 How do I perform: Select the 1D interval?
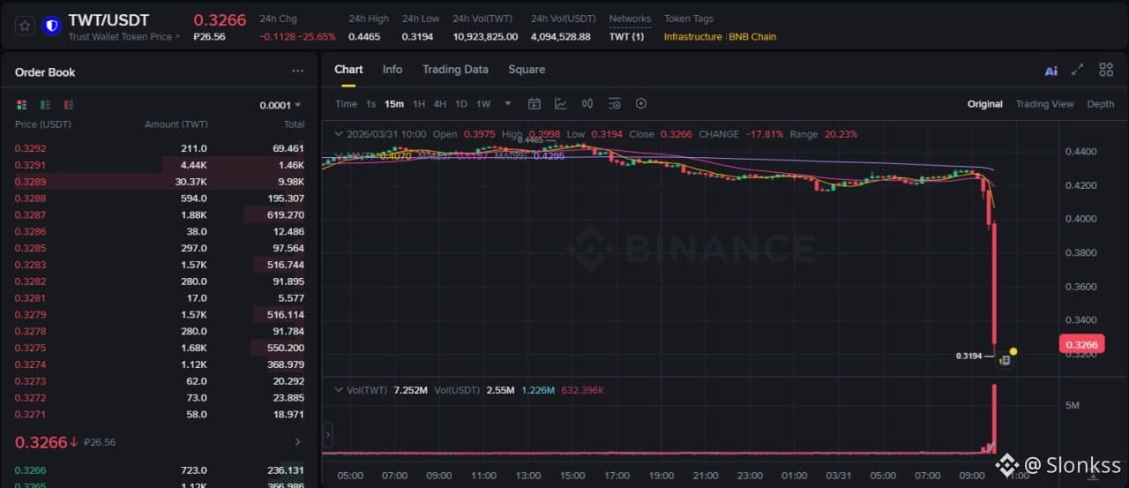point(460,104)
